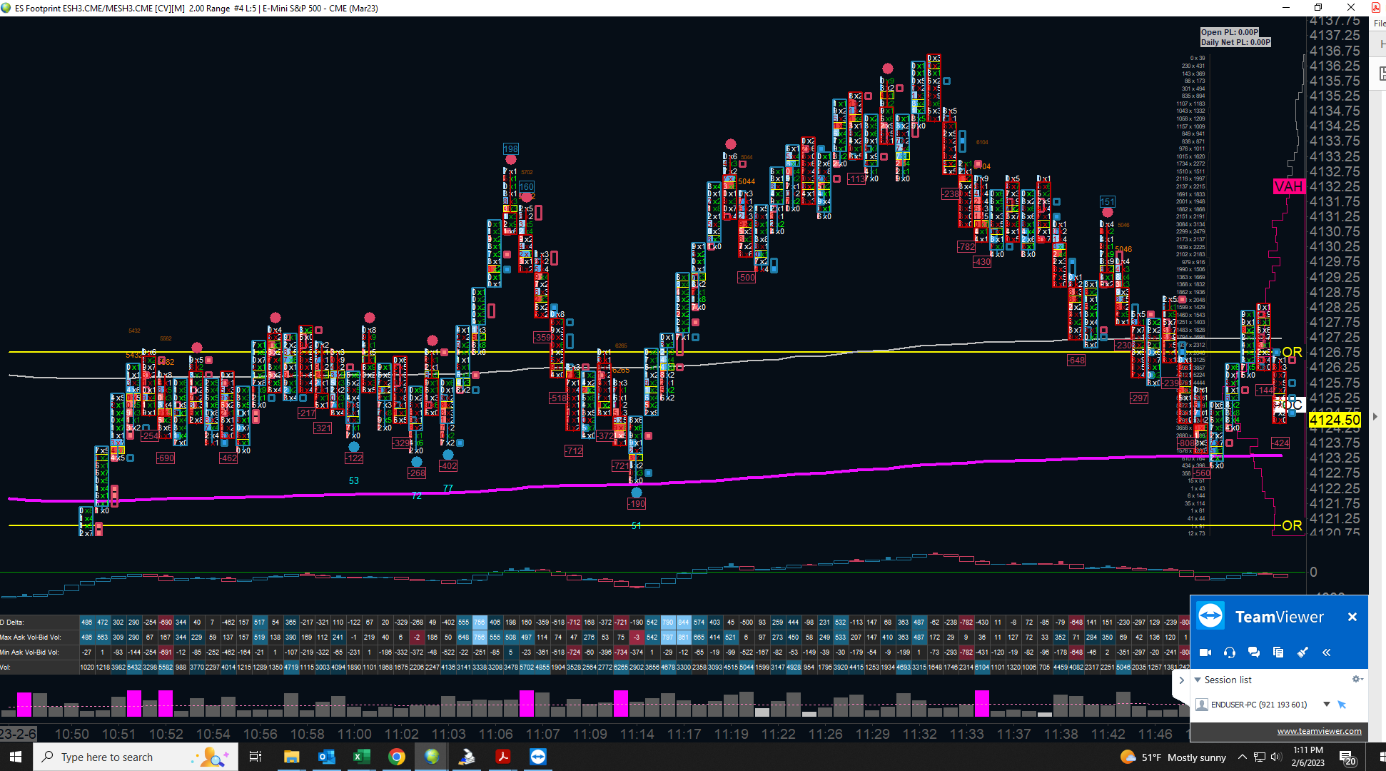The image size is (1386, 771).
Task: Click the VAH label on price axis
Action: 1288,187
